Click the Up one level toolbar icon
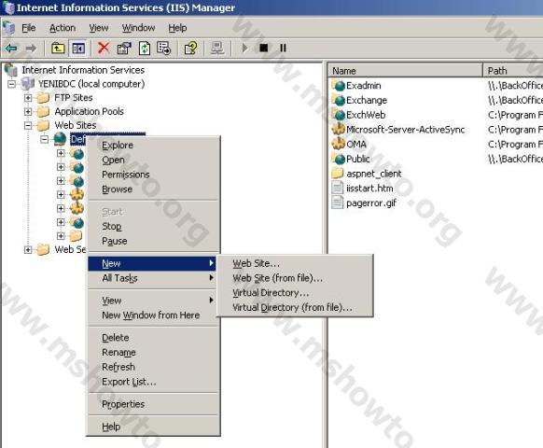This screenshot has height=448, width=543. [x=58, y=49]
